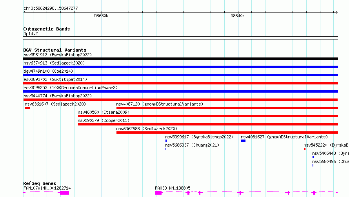Click the tiny blue mark under nsv5399617

[166, 141]
